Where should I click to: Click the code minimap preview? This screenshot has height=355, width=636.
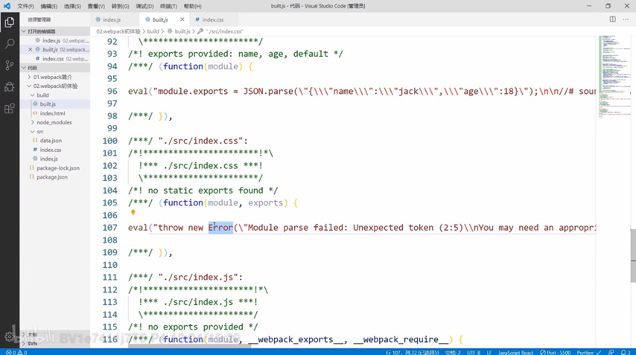click(x=615, y=77)
